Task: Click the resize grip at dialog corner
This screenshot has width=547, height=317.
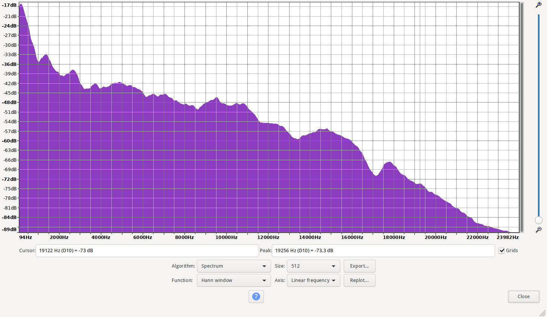Action: (x=543, y=313)
